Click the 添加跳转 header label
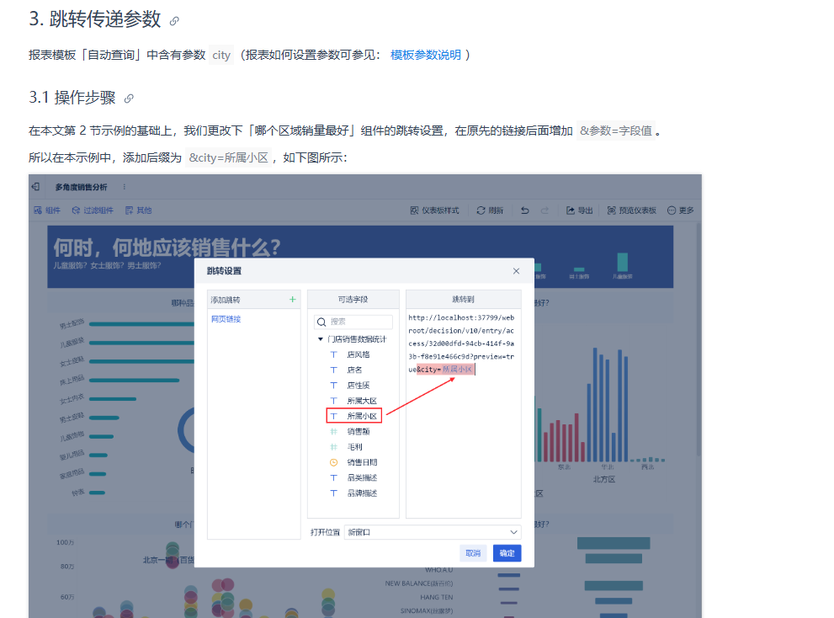 226,300
